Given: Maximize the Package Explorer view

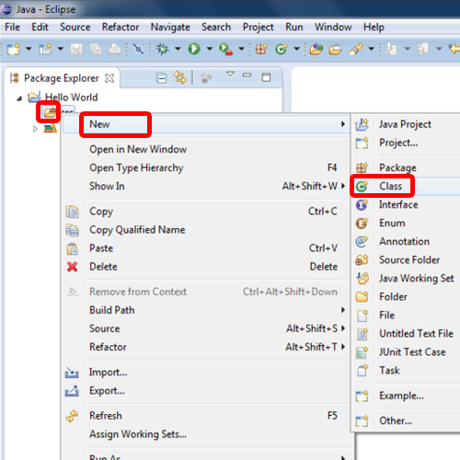Looking at the screenshot, I should click(x=266, y=77).
